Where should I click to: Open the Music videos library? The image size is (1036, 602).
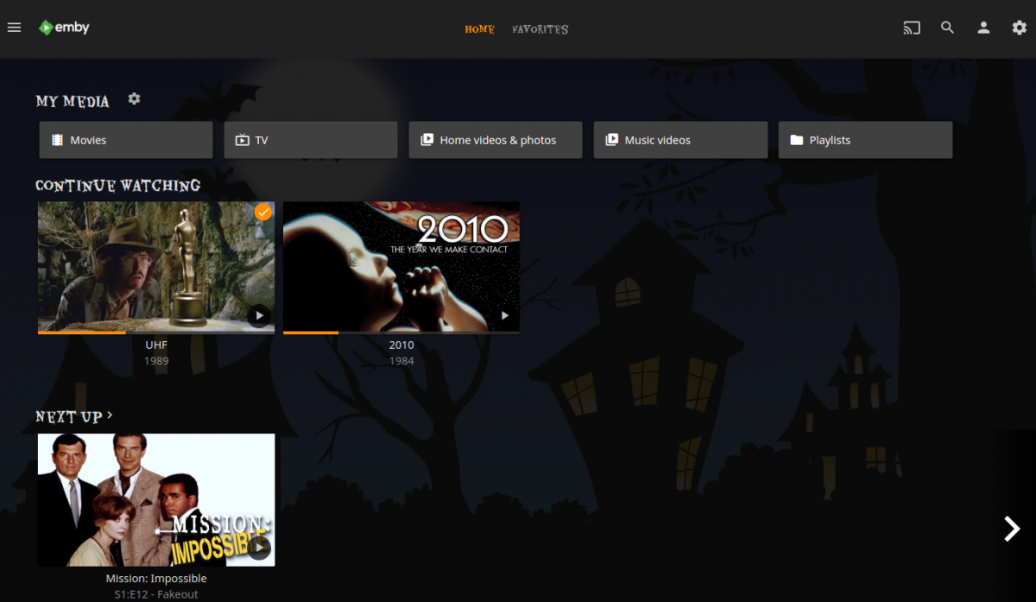680,140
